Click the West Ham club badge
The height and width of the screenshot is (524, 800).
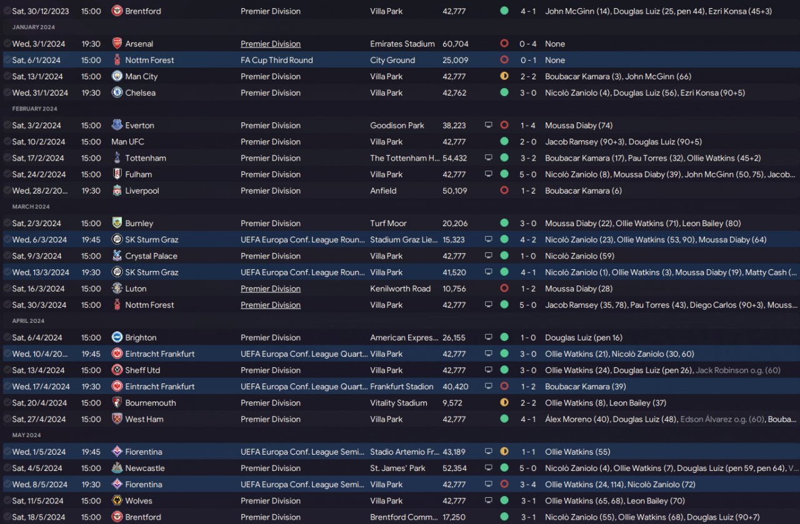click(x=117, y=419)
